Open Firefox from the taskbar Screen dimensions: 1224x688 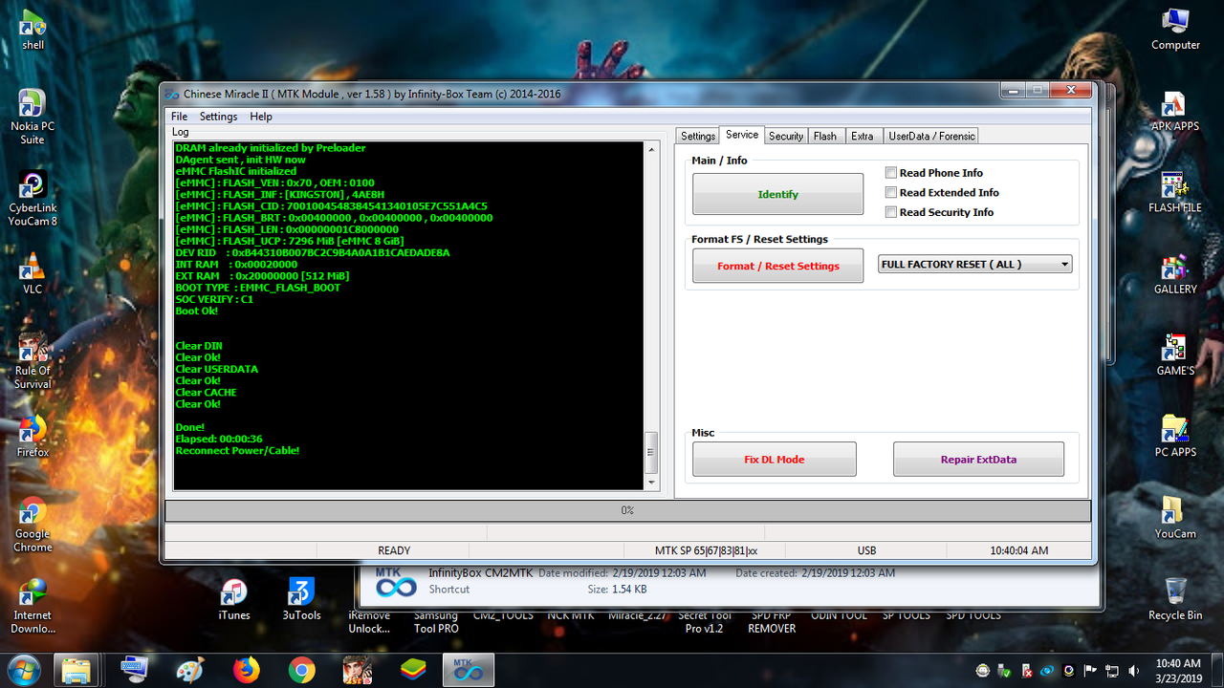coord(246,669)
